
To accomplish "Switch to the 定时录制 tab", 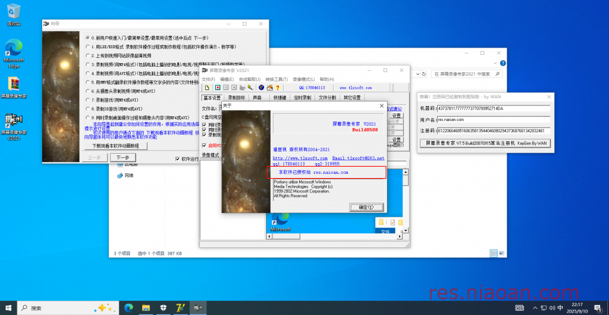I will (303, 98).
